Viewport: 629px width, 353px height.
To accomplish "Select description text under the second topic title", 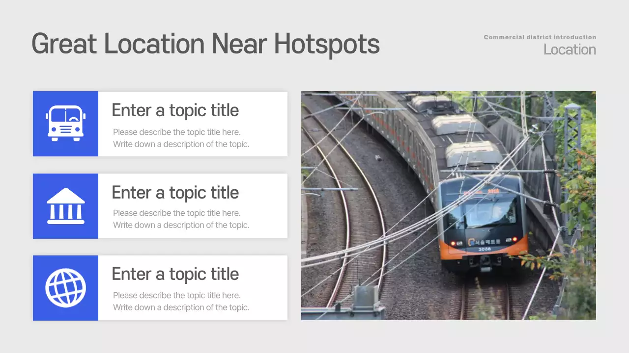I will (181, 219).
